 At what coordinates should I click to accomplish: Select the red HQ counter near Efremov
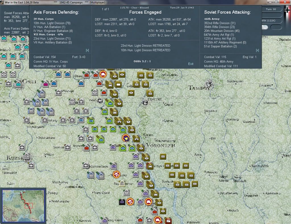(x=86, y=75)
